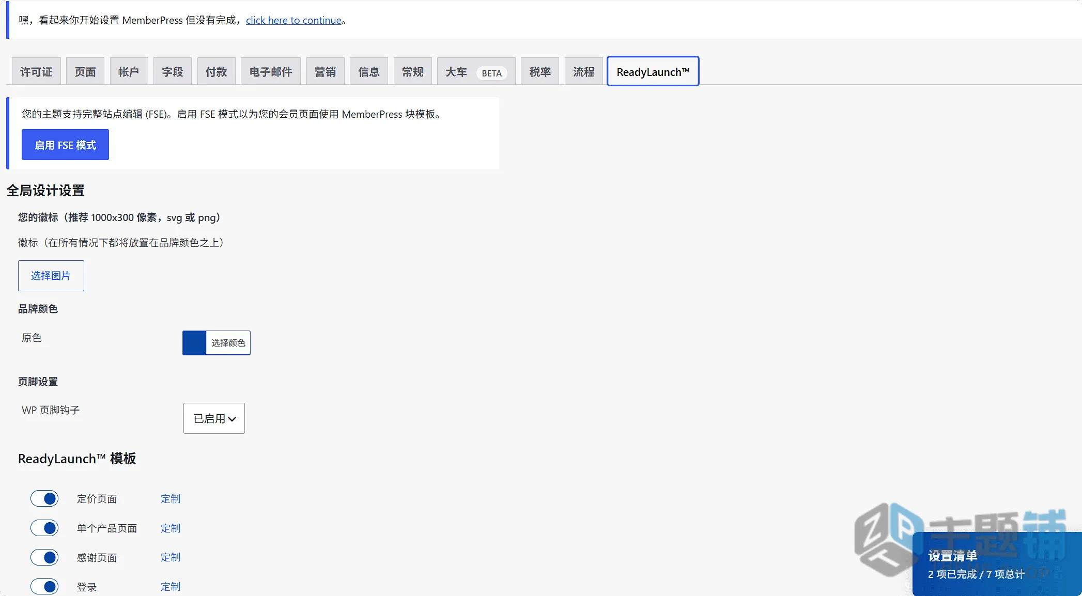Toggle the 单个产品页面 template switch
1082x596 pixels.
pos(44,528)
